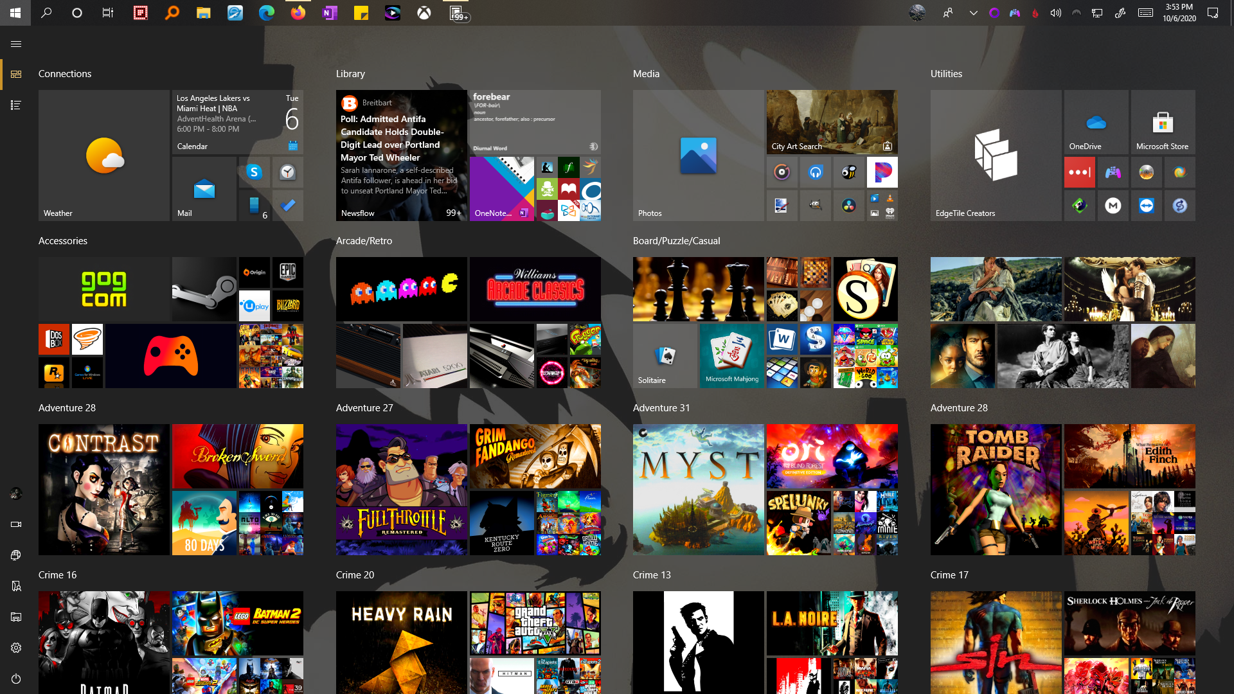
Task: Open the Microsoft Store tile
Action: pyautogui.click(x=1162, y=122)
